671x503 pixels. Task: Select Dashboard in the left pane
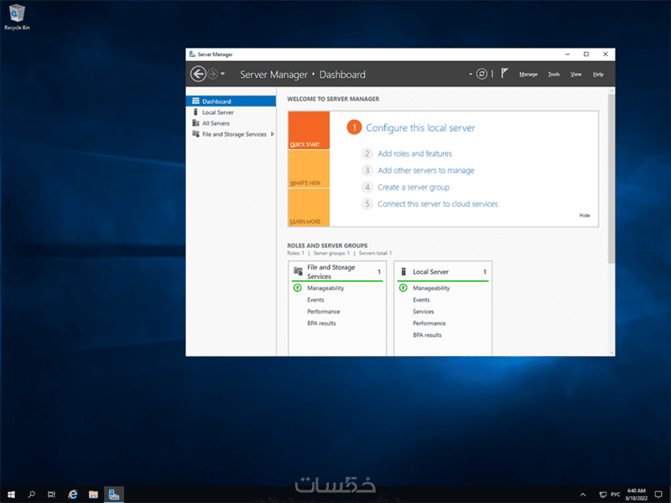click(231, 101)
